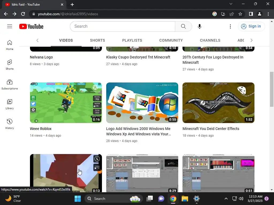Bookmark this page with star icon
274x205 pixels.
click(x=240, y=14)
